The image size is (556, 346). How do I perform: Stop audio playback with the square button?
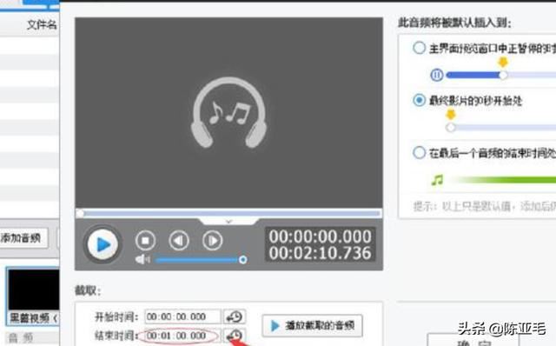[x=145, y=241]
